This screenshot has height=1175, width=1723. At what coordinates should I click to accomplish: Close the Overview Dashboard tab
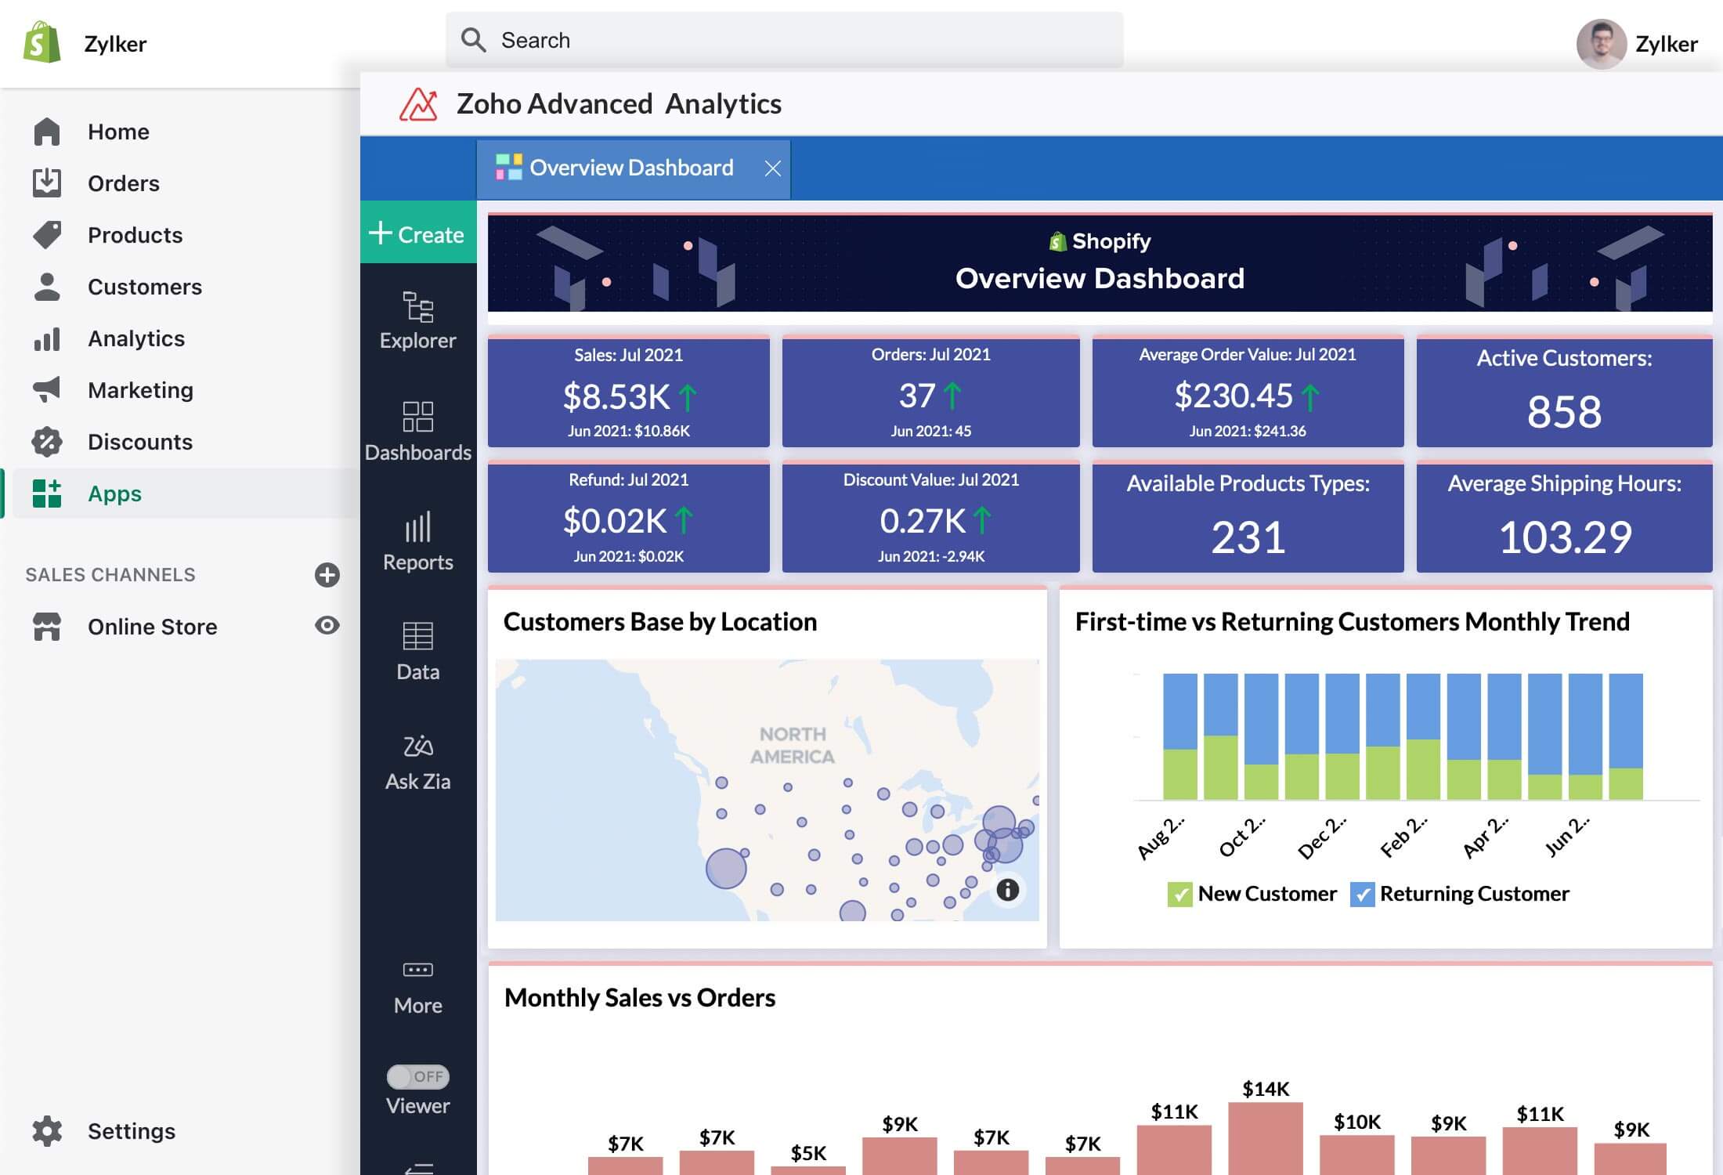(x=772, y=168)
